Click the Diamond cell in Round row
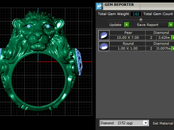The image size is (174, 130). [x=160, y=44]
